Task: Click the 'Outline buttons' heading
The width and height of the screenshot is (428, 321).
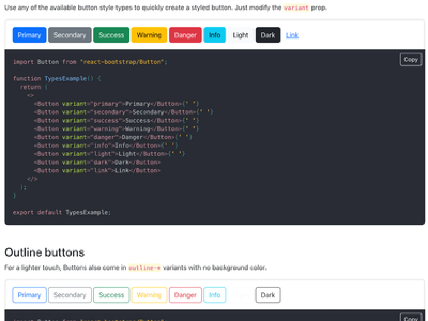Action: click(x=45, y=252)
